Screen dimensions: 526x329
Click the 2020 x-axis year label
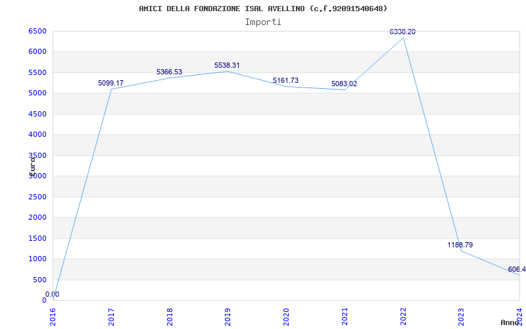tap(286, 317)
